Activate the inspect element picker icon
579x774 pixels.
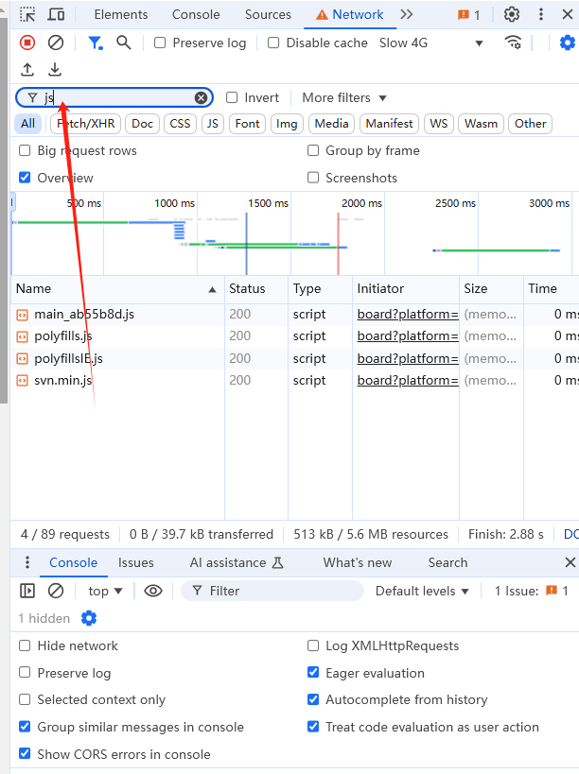click(27, 15)
